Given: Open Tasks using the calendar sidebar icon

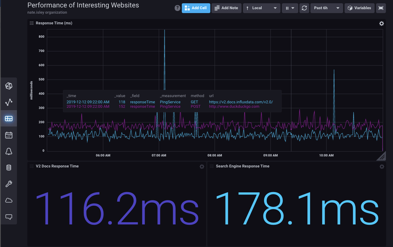Looking at the screenshot, I should [9, 135].
